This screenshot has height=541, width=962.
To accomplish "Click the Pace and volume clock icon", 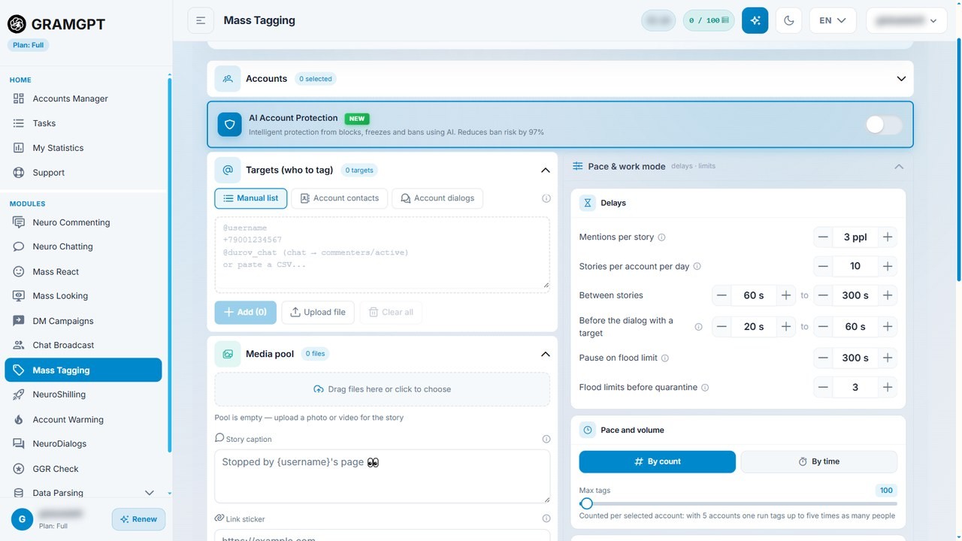I will coord(588,430).
